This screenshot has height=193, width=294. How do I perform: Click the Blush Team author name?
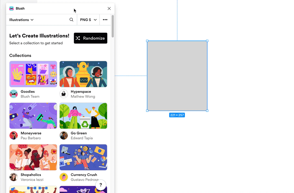click(x=30, y=96)
